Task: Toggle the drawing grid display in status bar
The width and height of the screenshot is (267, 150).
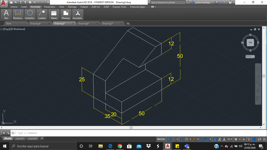Action: [169, 139]
